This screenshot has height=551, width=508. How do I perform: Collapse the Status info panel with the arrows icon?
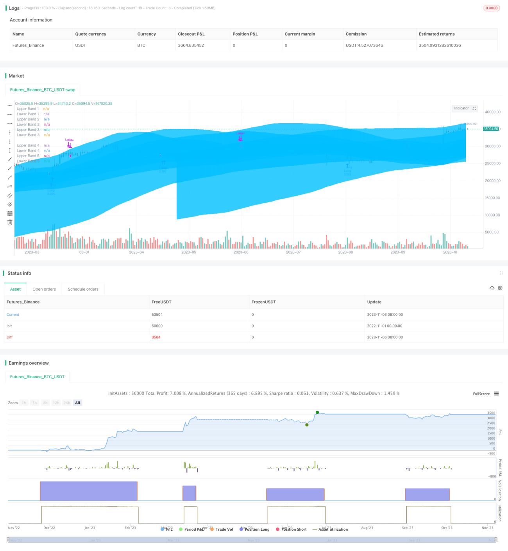coord(501,273)
